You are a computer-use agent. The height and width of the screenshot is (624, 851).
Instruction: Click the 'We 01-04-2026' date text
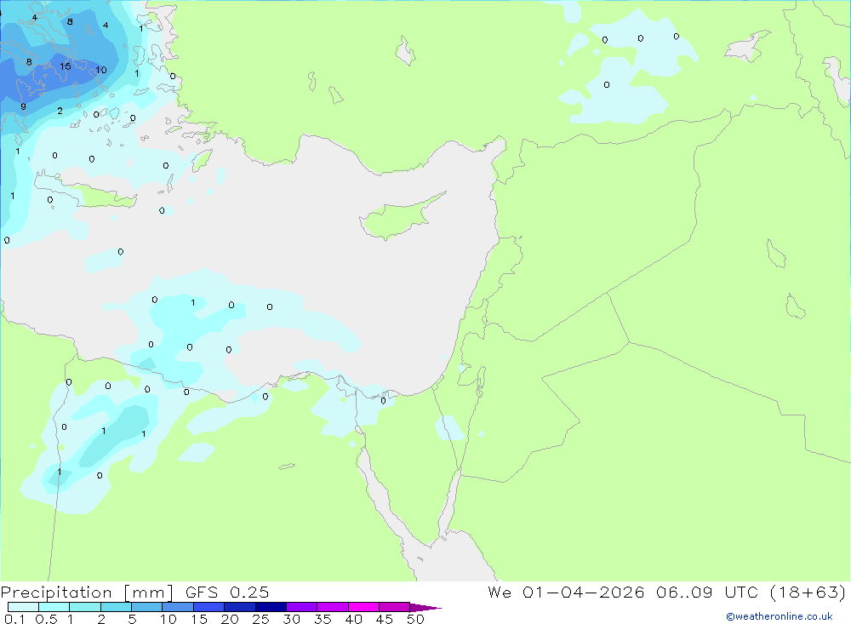tap(566, 592)
